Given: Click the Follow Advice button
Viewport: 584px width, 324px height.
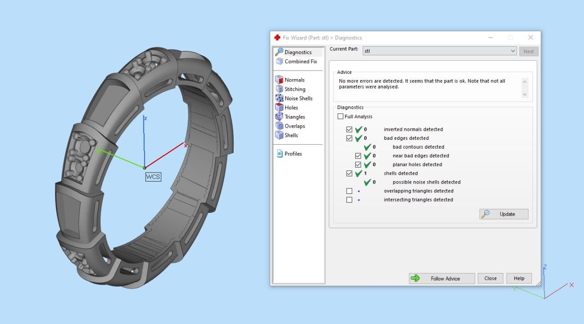Looking at the screenshot, I should click(x=441, y=278).
